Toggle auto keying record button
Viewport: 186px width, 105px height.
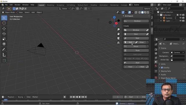[65, 97]
